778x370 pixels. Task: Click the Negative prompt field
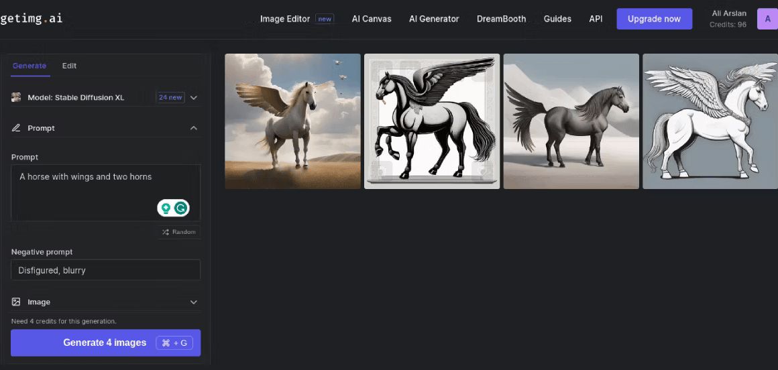pos(106,270)
